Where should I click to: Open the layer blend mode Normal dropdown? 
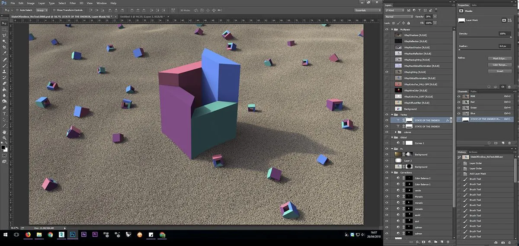[x=399, y=16]
